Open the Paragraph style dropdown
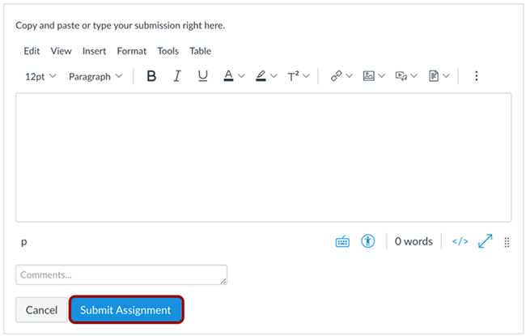Image resolution: width=526 pixels, height=336 pixels. click(95, 77)
